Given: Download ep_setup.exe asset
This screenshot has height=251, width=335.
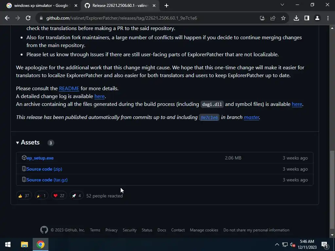Looking at the screenshot, I should coord(40,158).
